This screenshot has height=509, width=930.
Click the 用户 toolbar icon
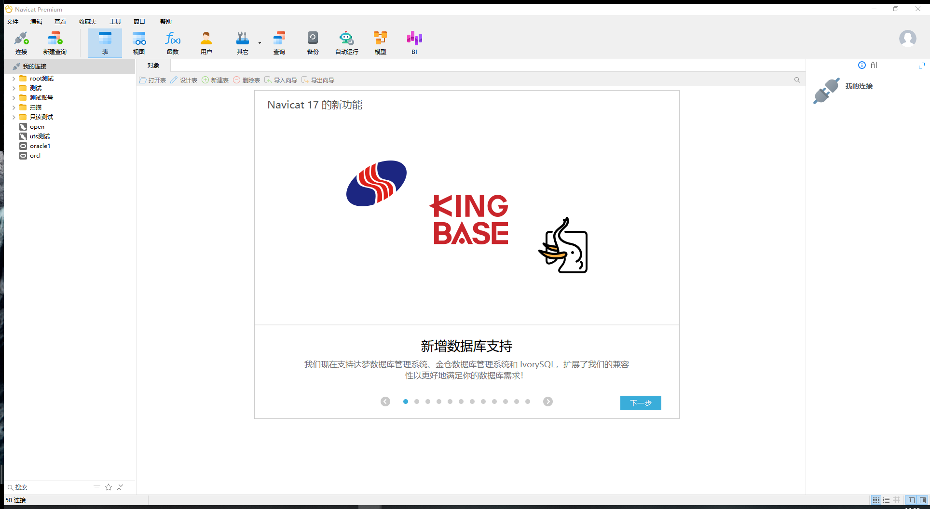(206, 43)
